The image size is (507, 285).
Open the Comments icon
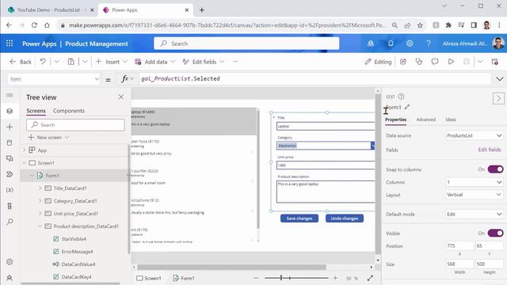tap(435, 62)
